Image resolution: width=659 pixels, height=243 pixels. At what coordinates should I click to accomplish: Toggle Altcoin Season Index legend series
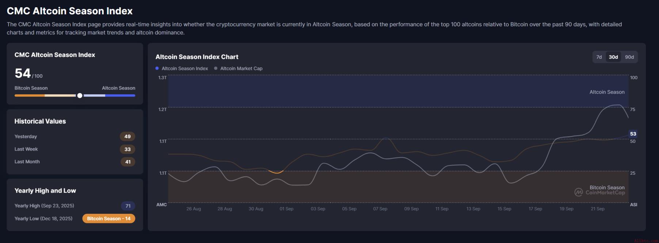coord(182,68)
